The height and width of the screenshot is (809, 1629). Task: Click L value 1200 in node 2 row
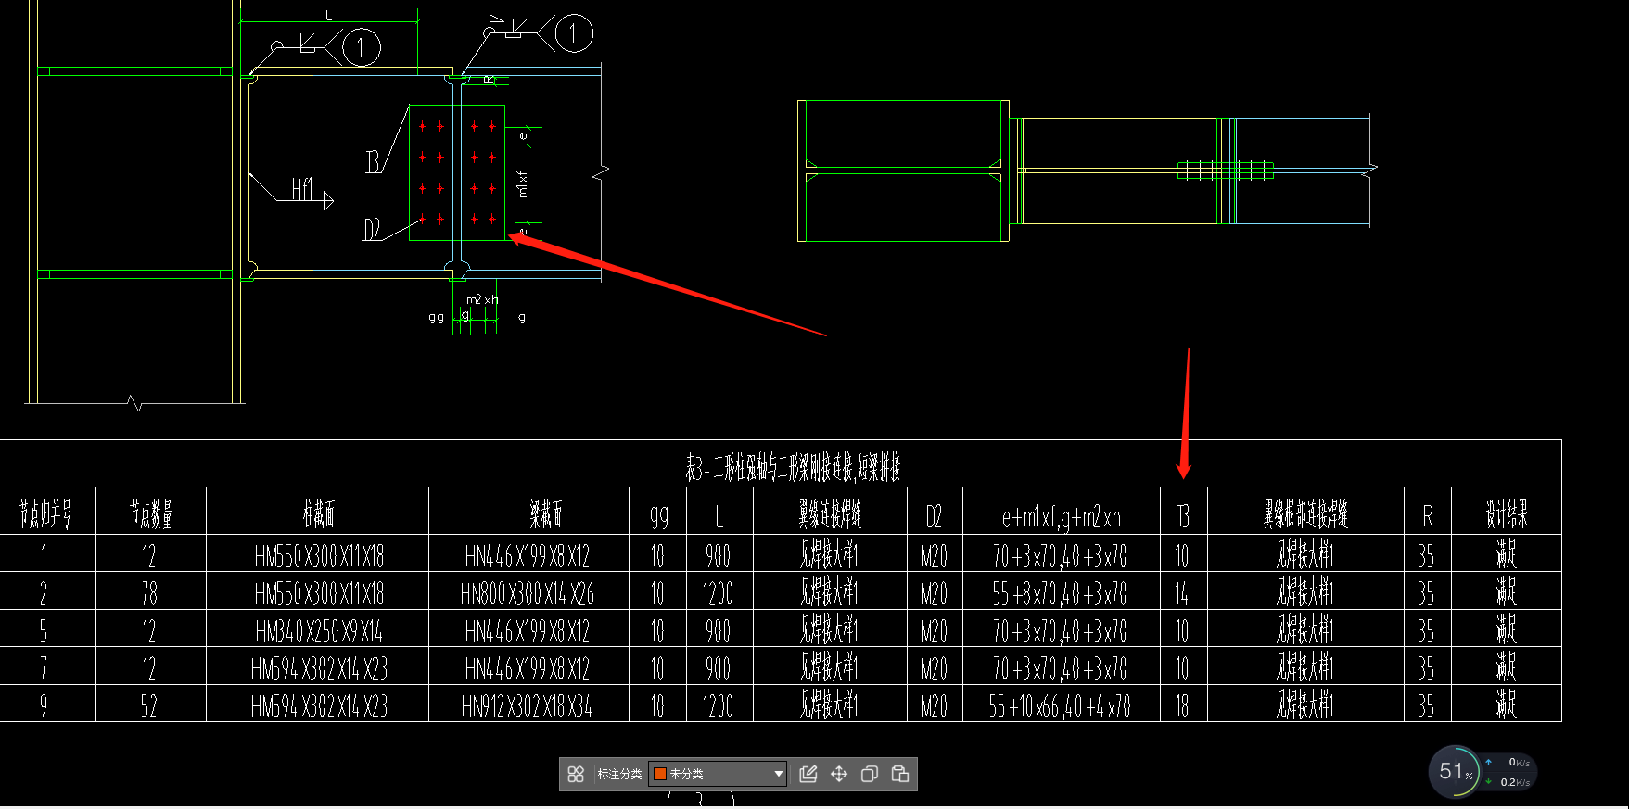click(719, 593)
